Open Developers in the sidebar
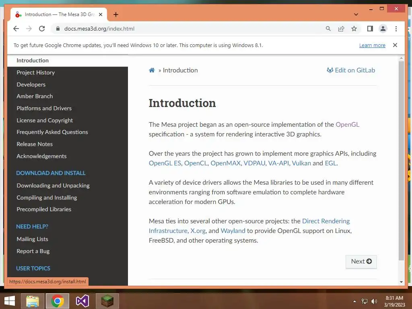 [x=31, y=84]
